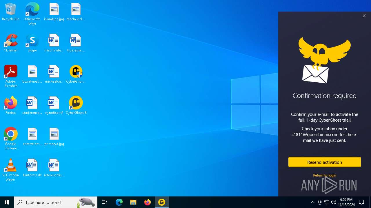
Task: Select the boxalmost... image file
Action: (x=32, y=74)
